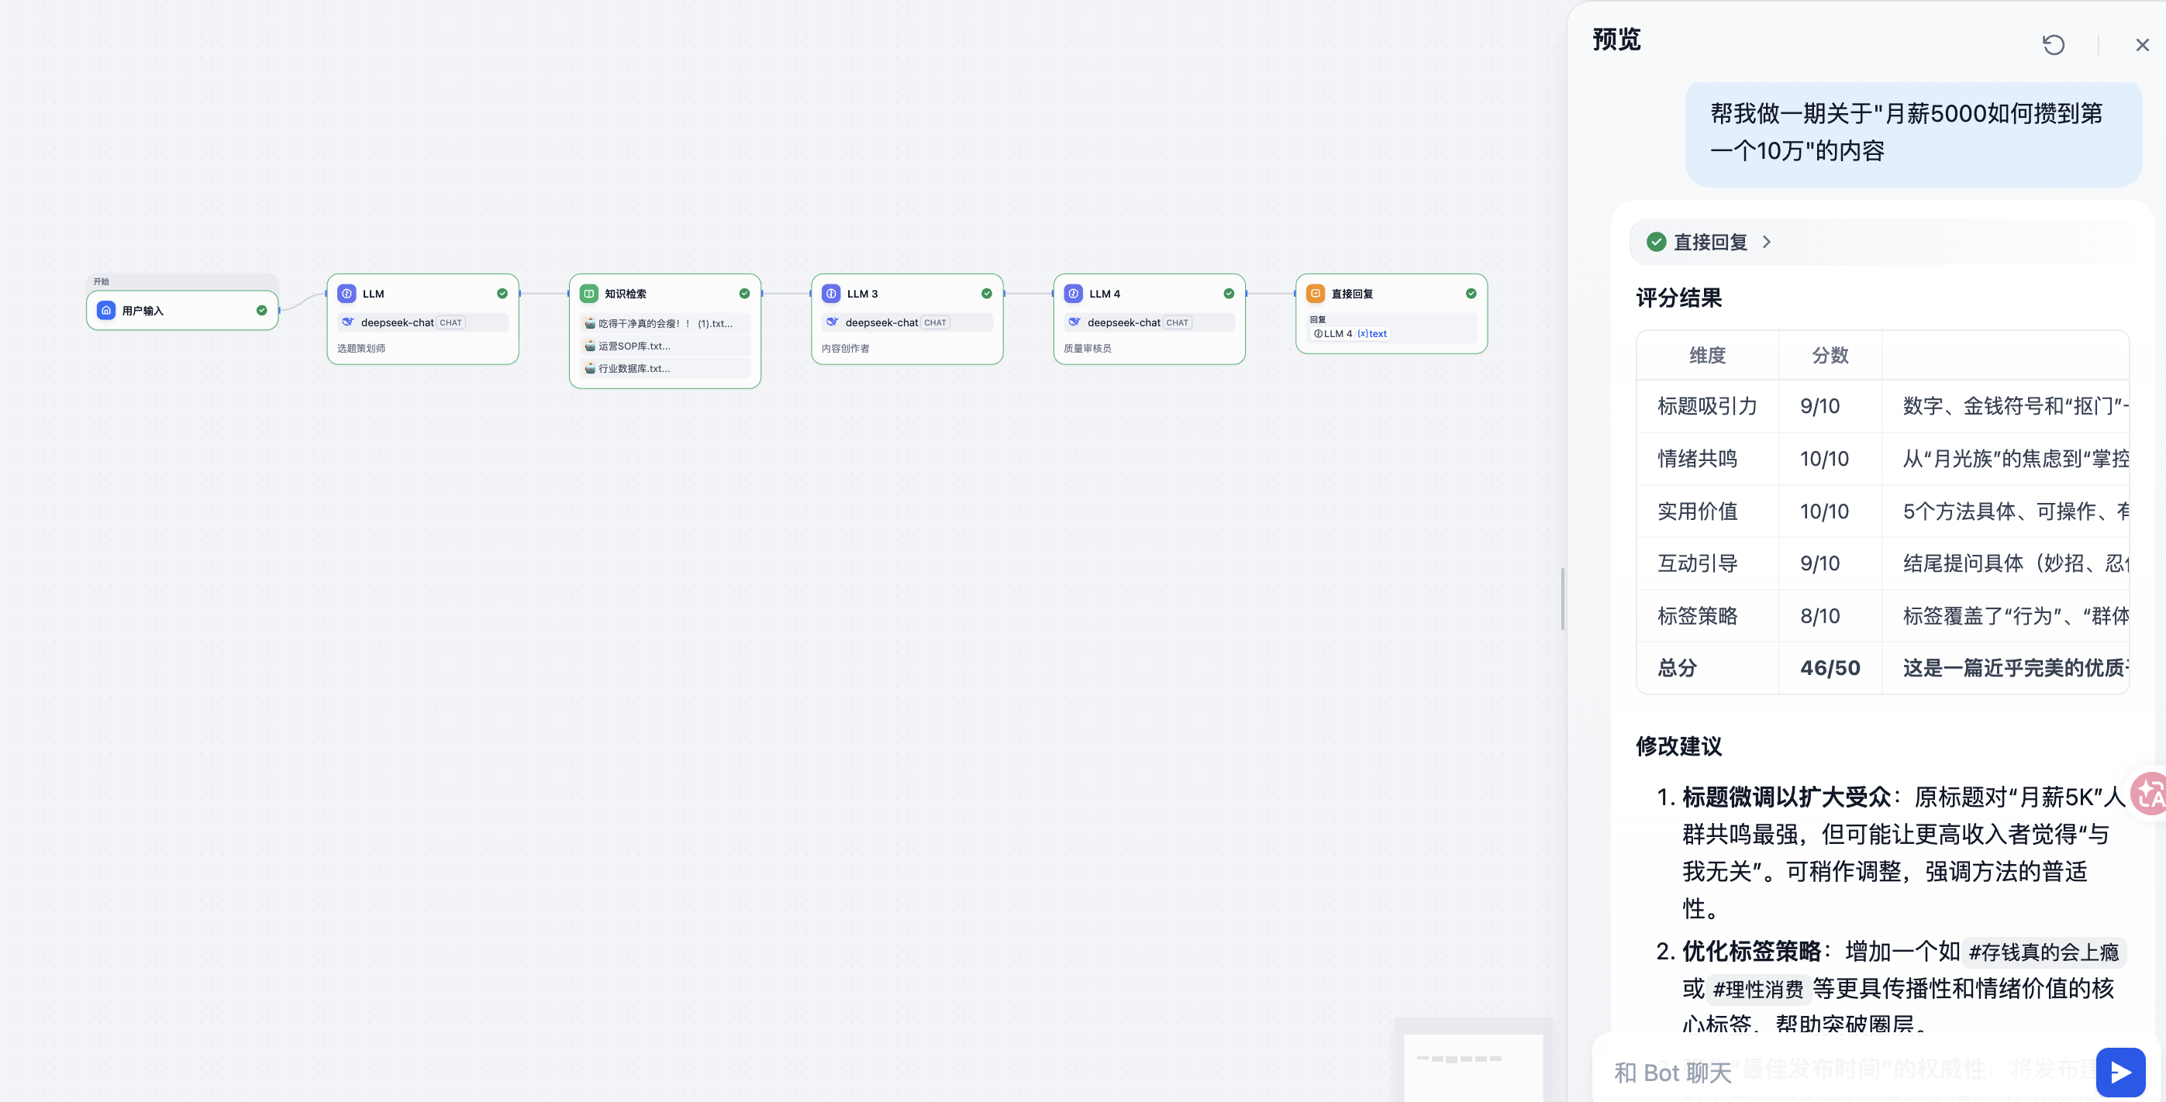Click the blue send message button
This screenshot has width=2166, height=1102.
tap(2119, 1071)
